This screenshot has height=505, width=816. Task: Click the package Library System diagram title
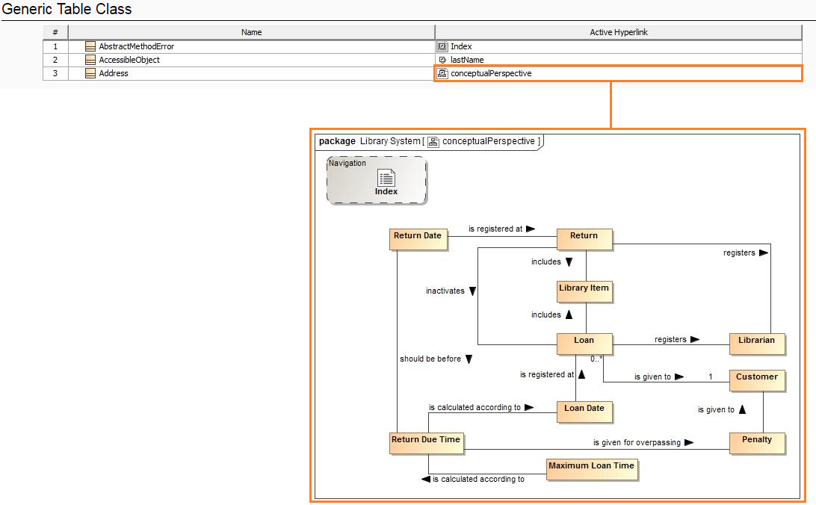[x=430, y=141]
